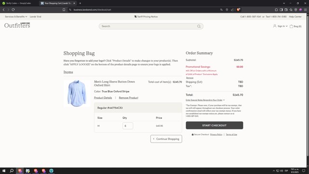Open the Windows Start menu
309x174 pixels.
click(4, 171)
